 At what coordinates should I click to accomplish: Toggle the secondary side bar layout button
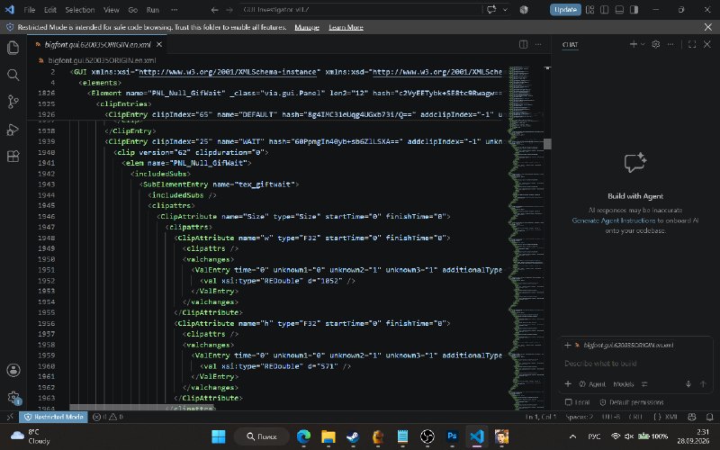pyautogui.click(x=634, y=10)
